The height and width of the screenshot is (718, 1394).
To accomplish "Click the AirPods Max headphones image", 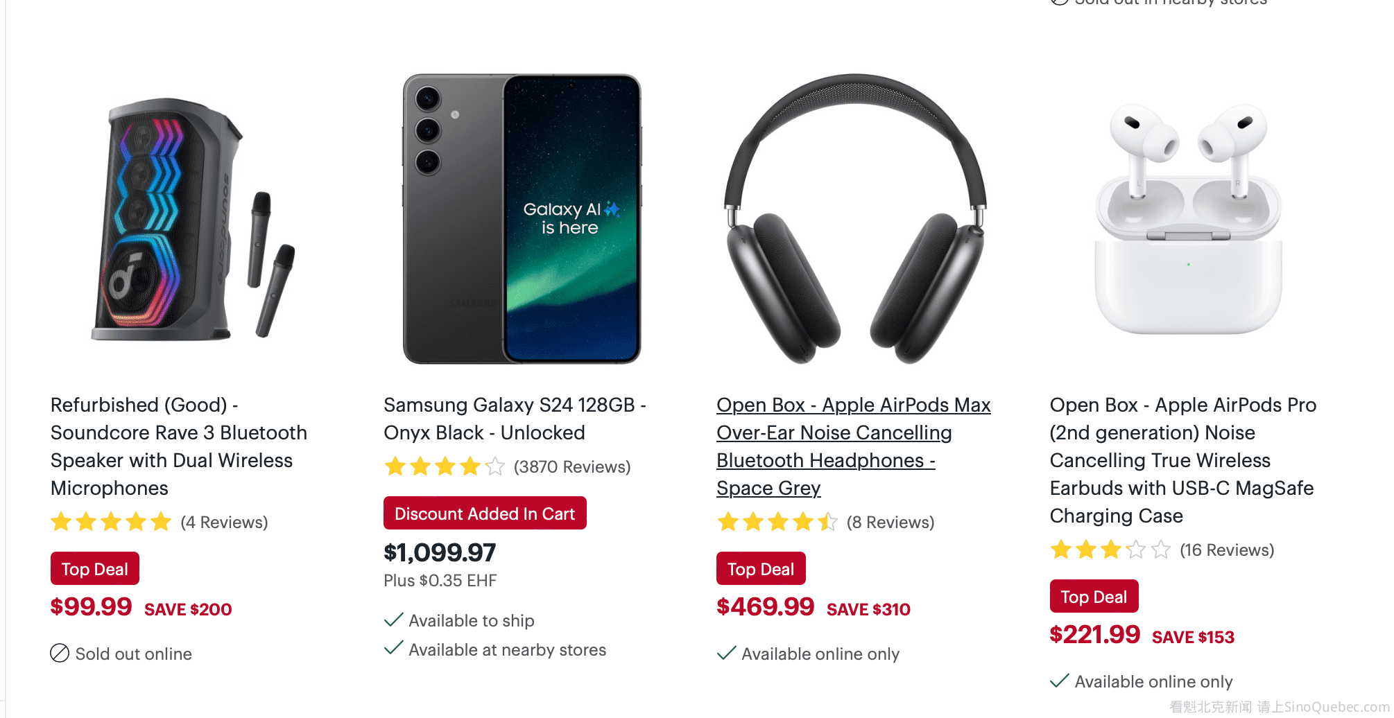I will (854, 219).
